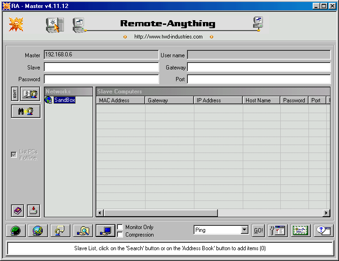
Task: Click the wrench settings list button
Action: [277, 230]
